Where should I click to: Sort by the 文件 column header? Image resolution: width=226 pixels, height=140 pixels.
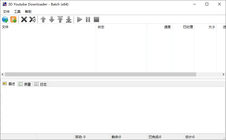[48, 27]
